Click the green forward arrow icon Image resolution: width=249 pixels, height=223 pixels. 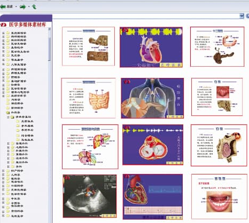point(22,7)
